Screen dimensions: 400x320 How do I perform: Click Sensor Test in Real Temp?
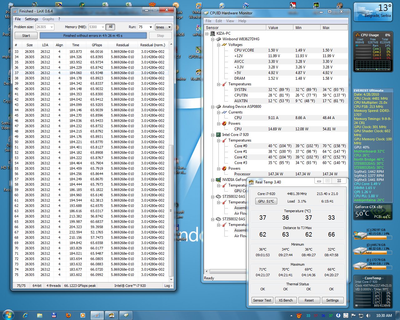262,300
